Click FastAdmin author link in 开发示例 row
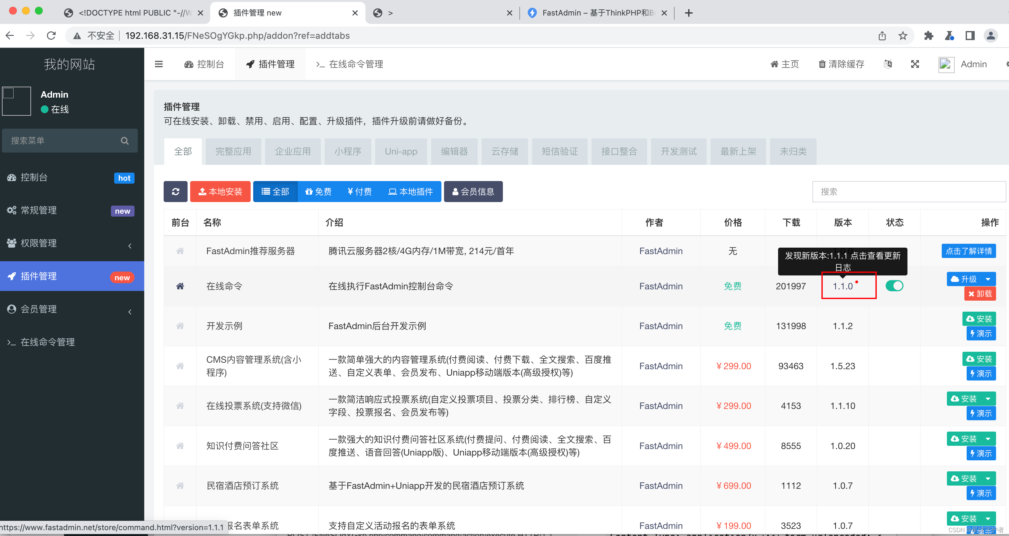 (x=661, y=326)
